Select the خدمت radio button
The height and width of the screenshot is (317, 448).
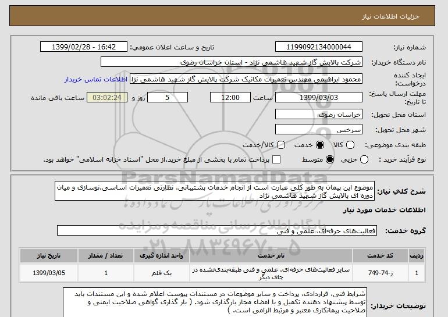tap(320, 145)
